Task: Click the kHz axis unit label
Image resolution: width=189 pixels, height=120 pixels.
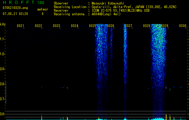Action: [3, 24]
